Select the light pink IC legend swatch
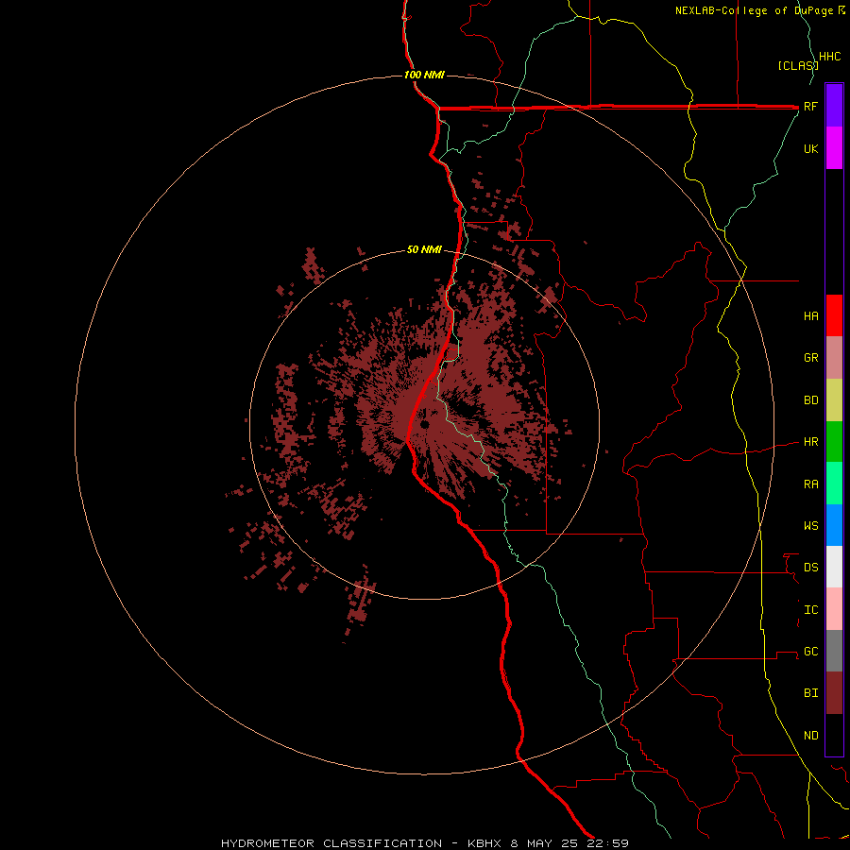Image resolution: width=850 pixels, height=850 pixels. tap(834, 609)
